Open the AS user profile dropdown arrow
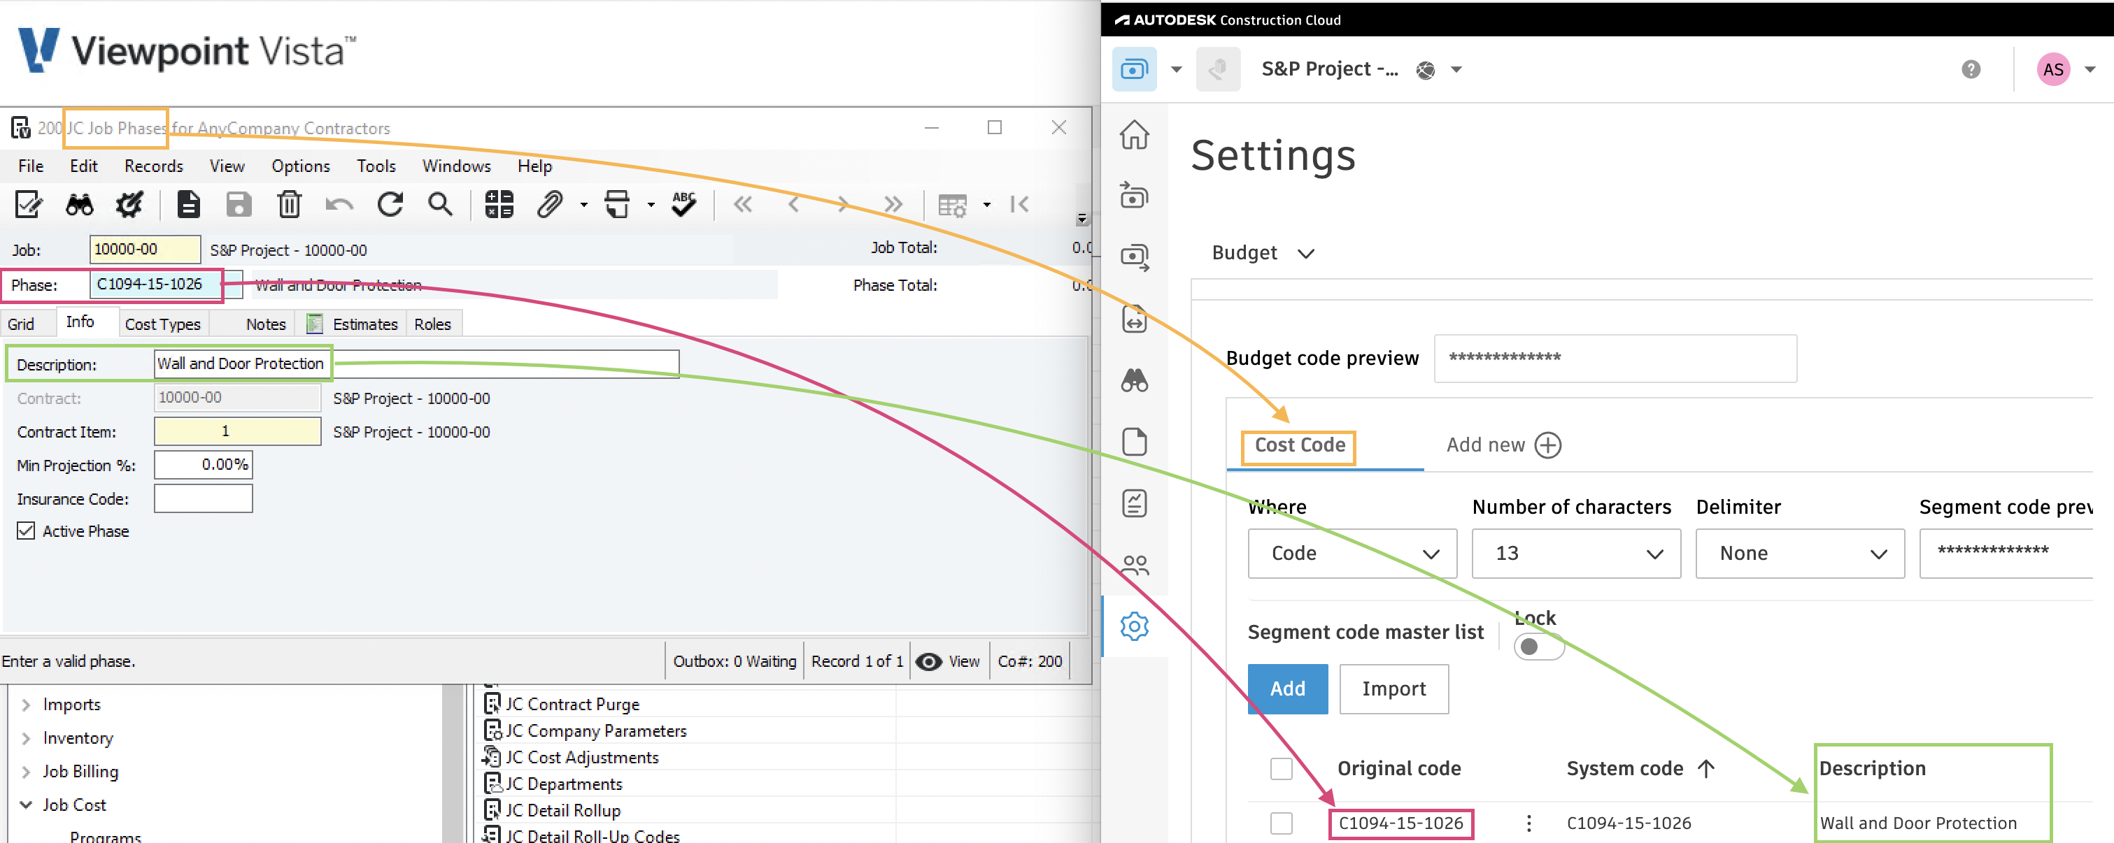This screenshot has height=843, width=2114. 2090,70
